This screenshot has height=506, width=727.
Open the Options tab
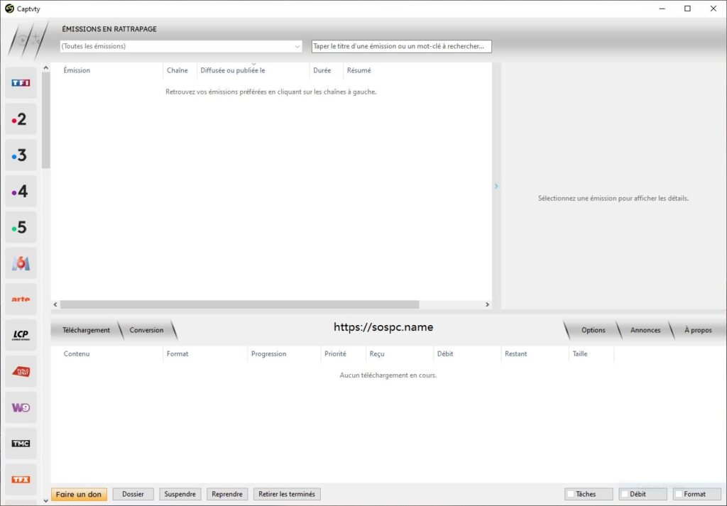click(594, 330)
